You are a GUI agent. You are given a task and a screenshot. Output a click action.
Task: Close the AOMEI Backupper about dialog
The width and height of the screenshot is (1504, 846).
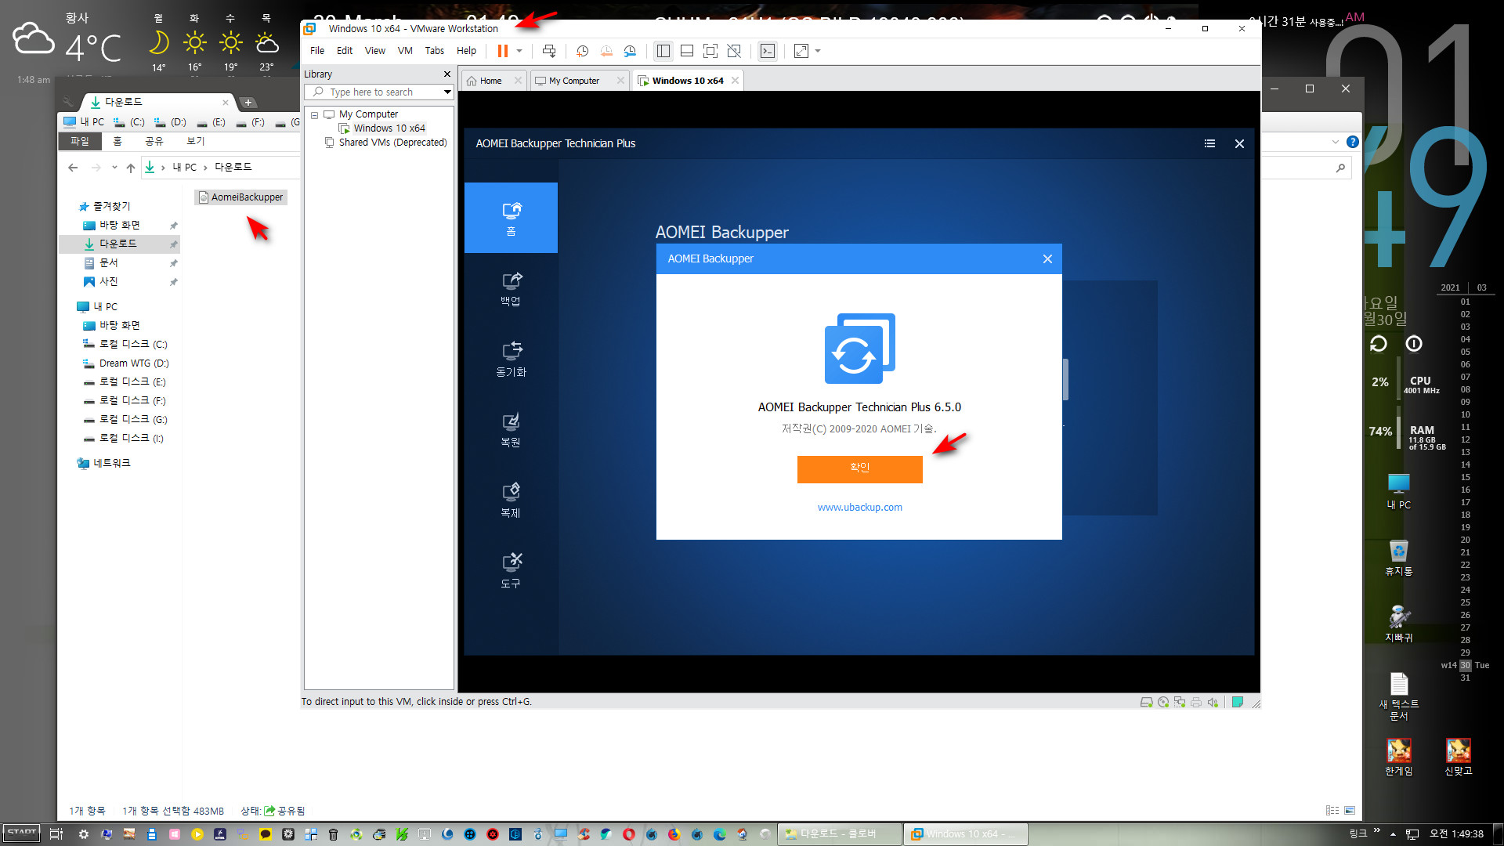(x=1047, y=259)
